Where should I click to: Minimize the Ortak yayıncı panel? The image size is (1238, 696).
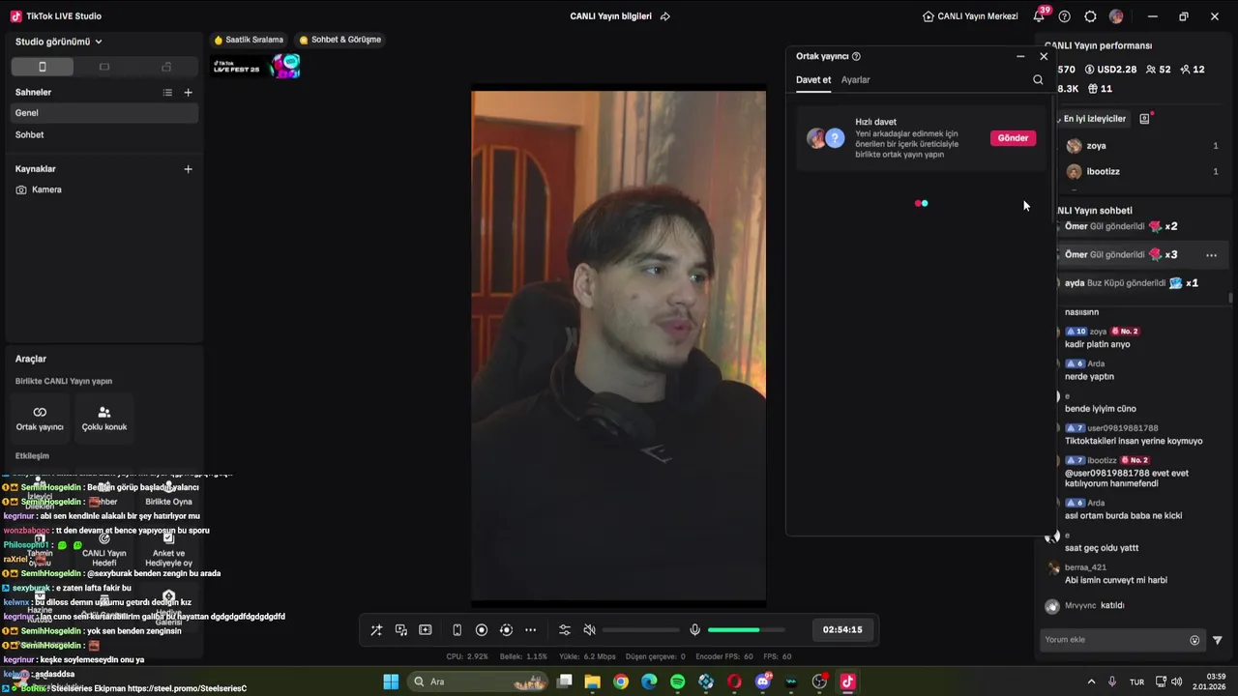click(1020, 57)
